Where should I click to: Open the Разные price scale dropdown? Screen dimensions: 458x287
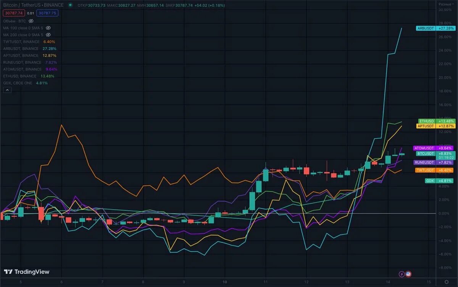point(446,4)
